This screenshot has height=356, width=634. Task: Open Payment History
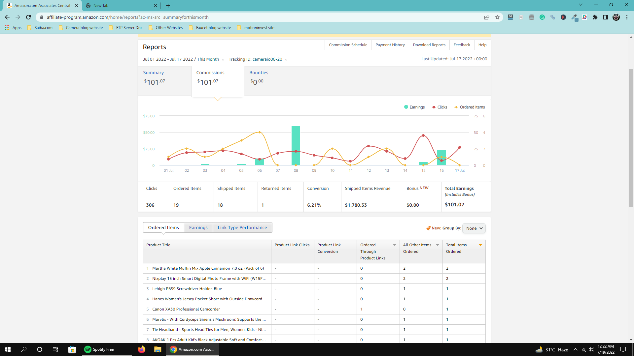390,45
